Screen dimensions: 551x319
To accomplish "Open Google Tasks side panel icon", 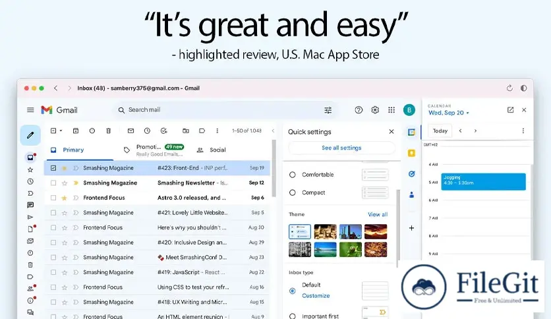I will pos(411,174).
